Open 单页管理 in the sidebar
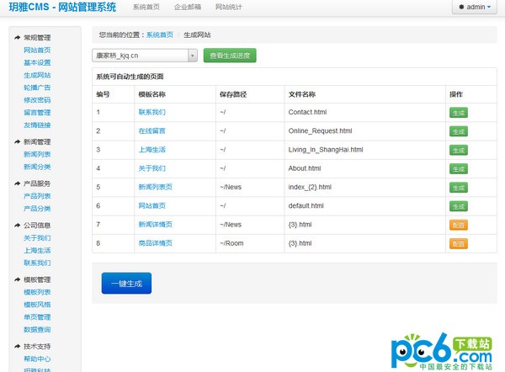The height and width of the screenshot is (372, 505). 37,317
